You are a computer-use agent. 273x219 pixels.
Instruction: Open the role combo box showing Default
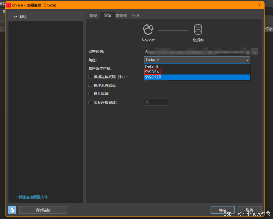[197, 60]
